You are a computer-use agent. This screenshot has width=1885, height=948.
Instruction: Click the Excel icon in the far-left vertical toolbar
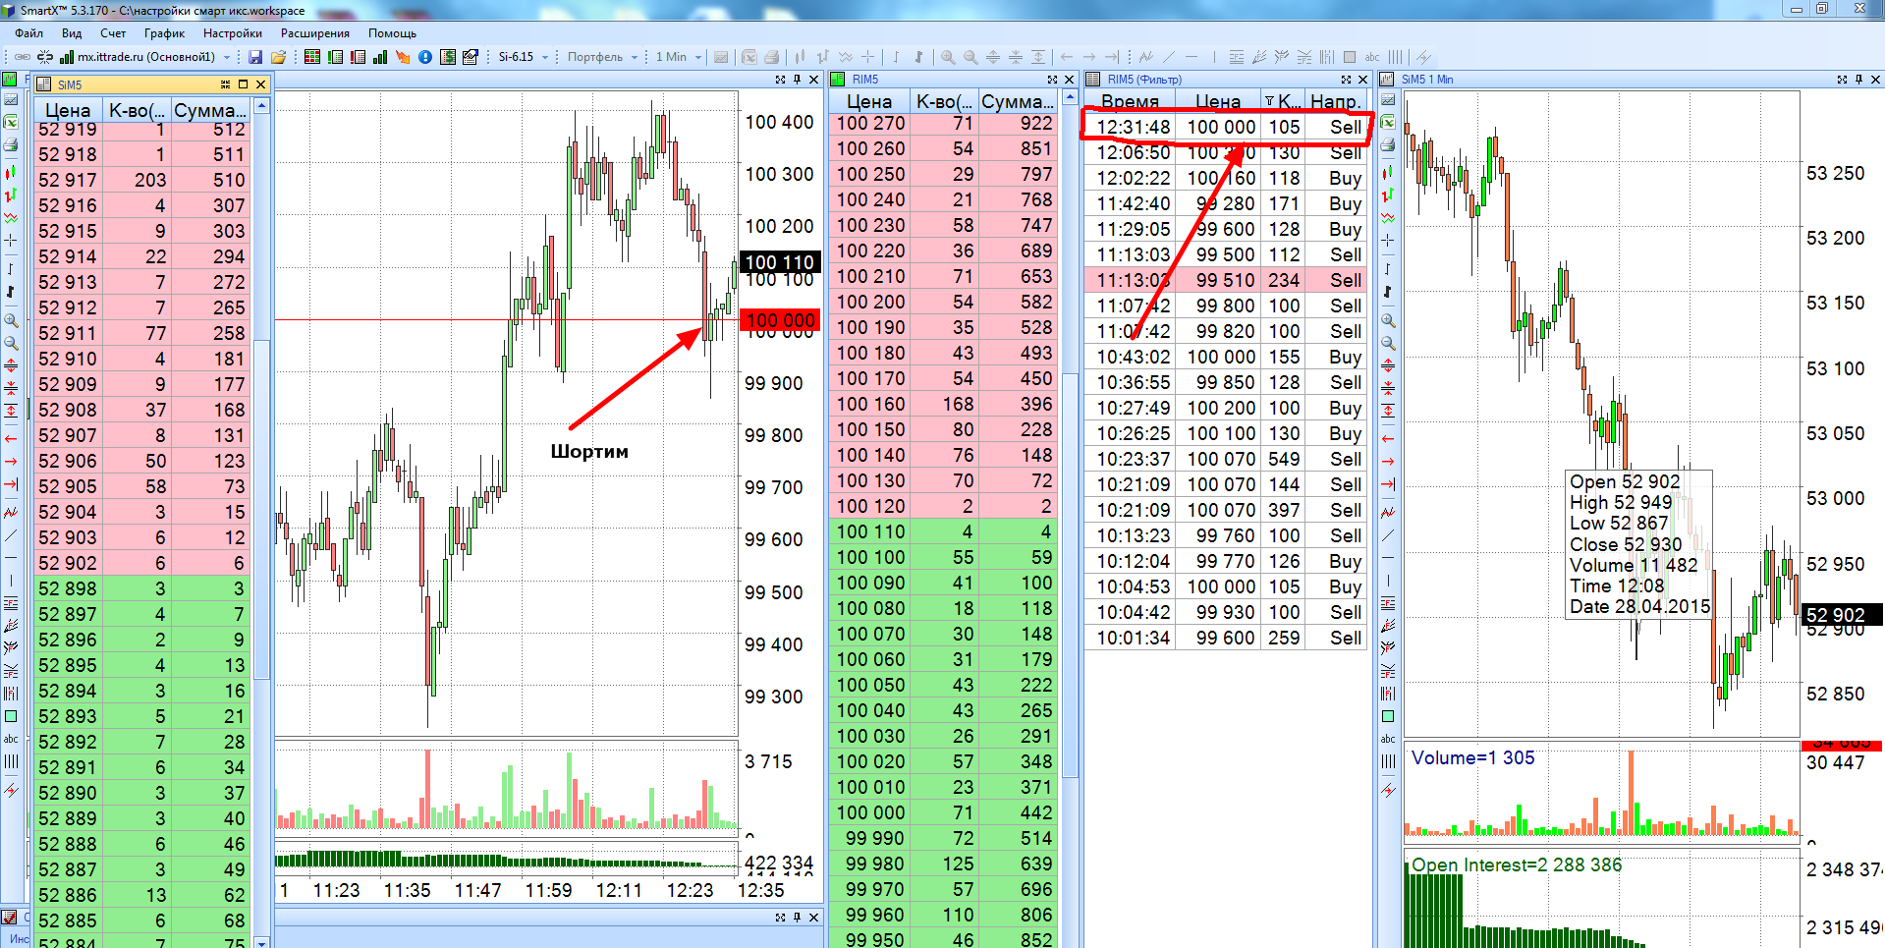(11, 122)
